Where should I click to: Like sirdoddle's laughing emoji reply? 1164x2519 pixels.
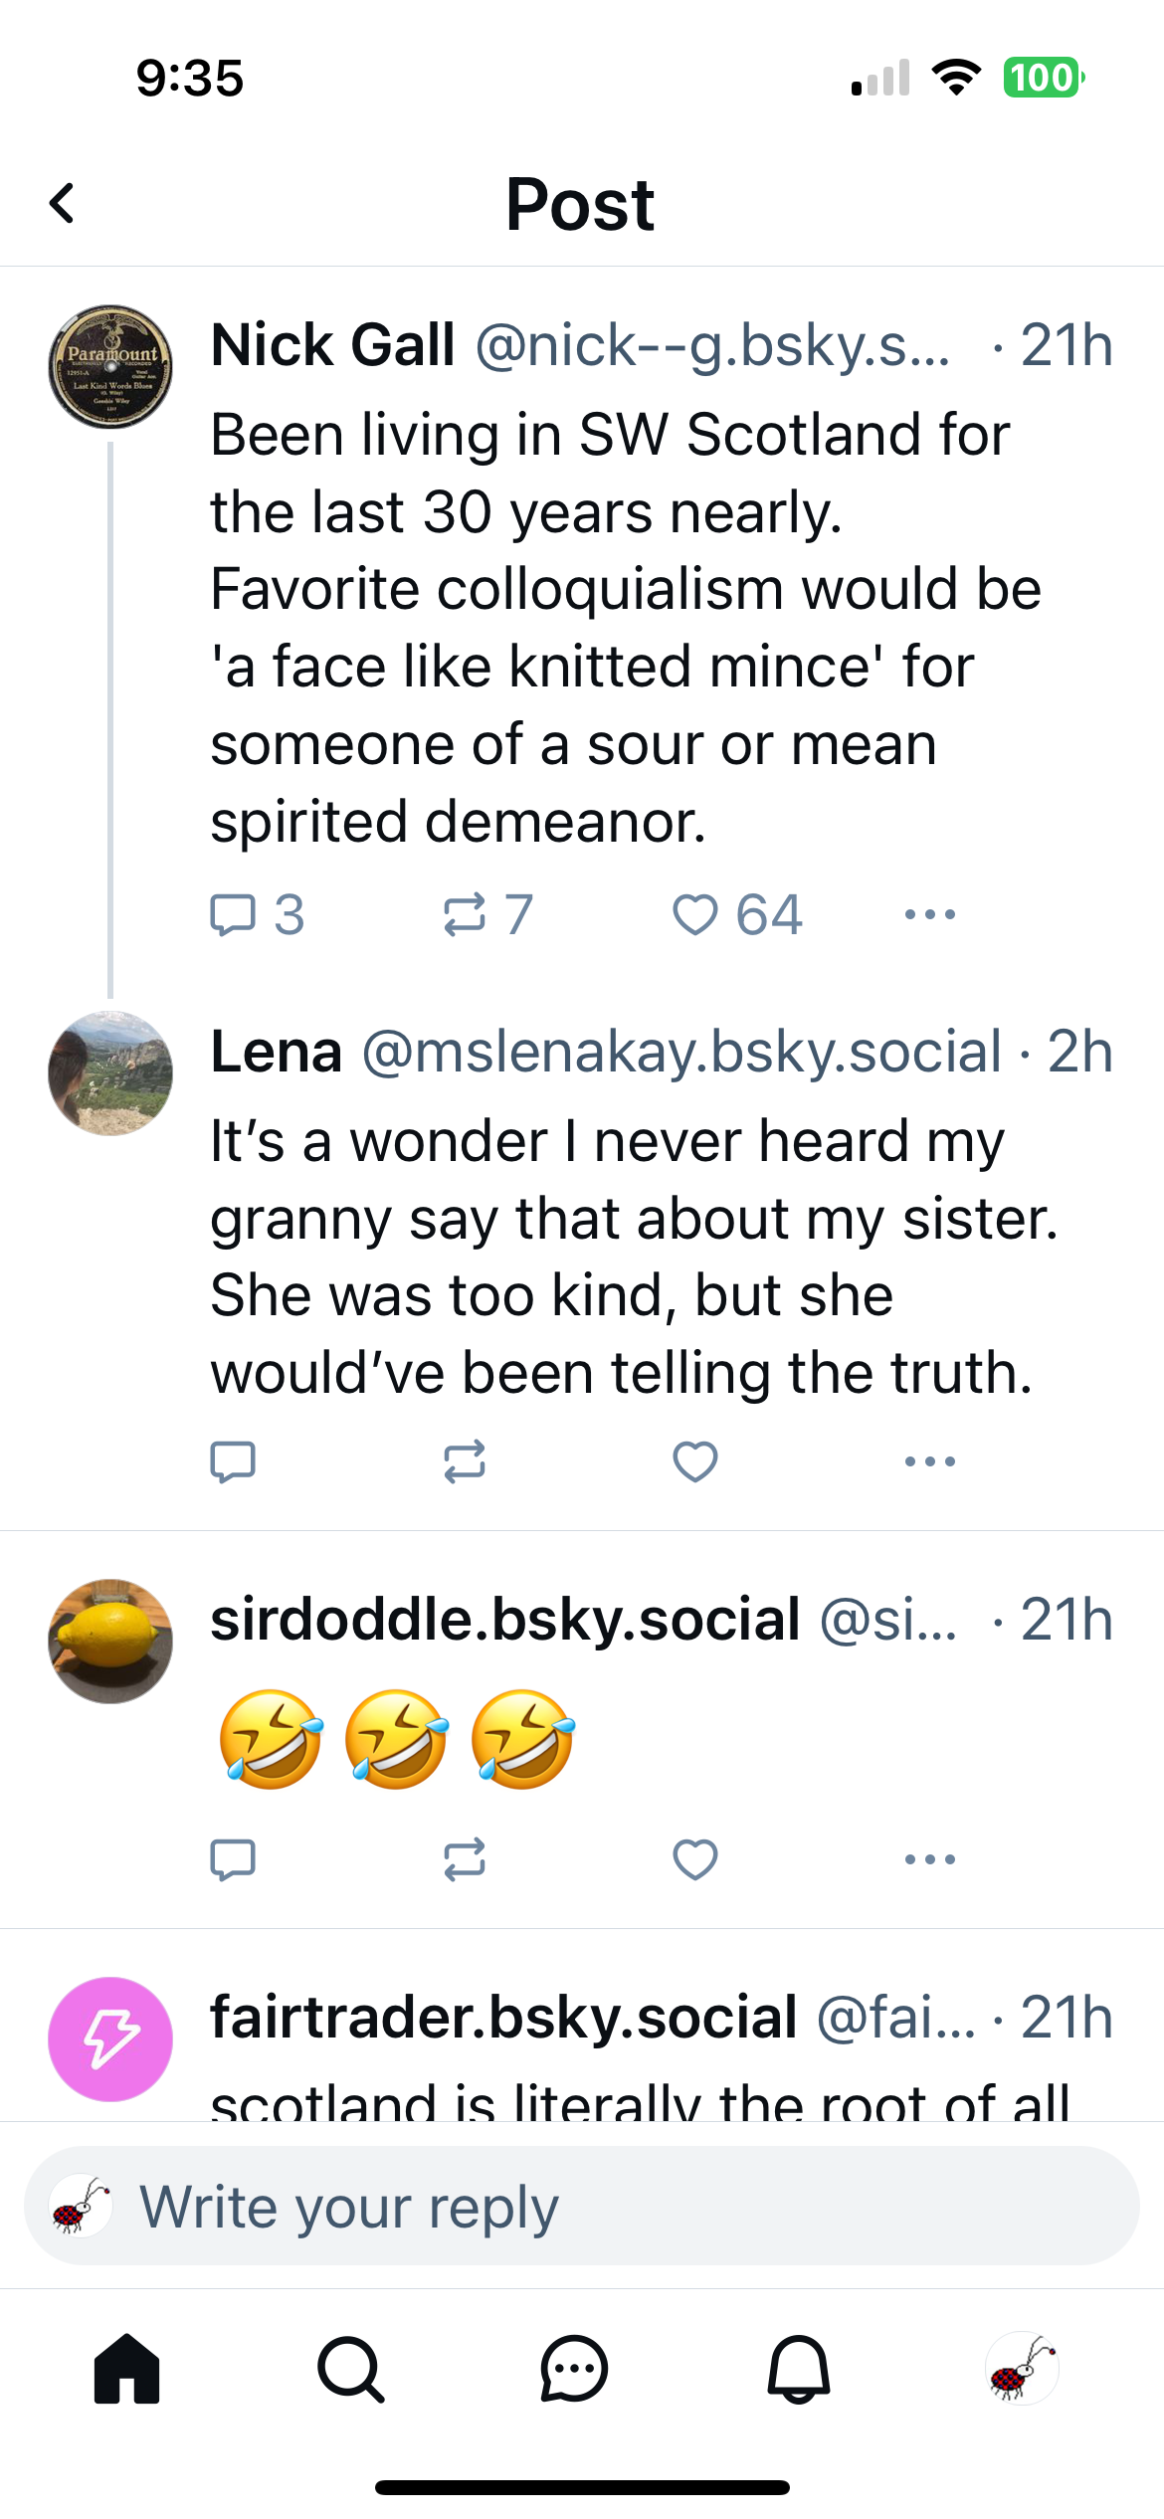pos(695,1858)
